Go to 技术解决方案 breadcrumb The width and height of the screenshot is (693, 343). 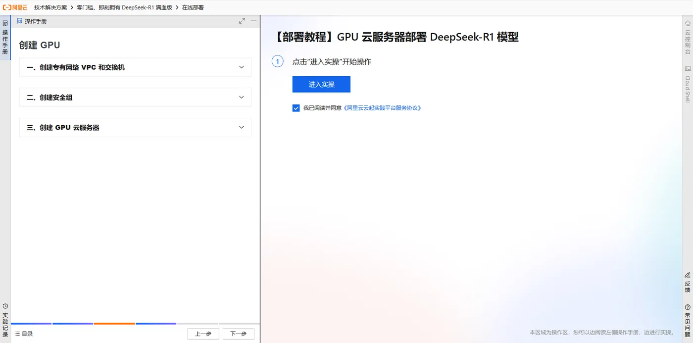click(50, 8)
